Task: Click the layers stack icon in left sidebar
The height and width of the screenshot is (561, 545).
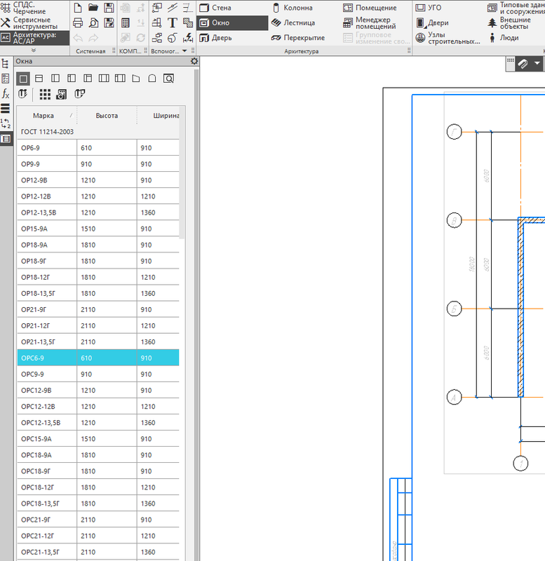Action: pyautogui.click(x=6, y=108)
